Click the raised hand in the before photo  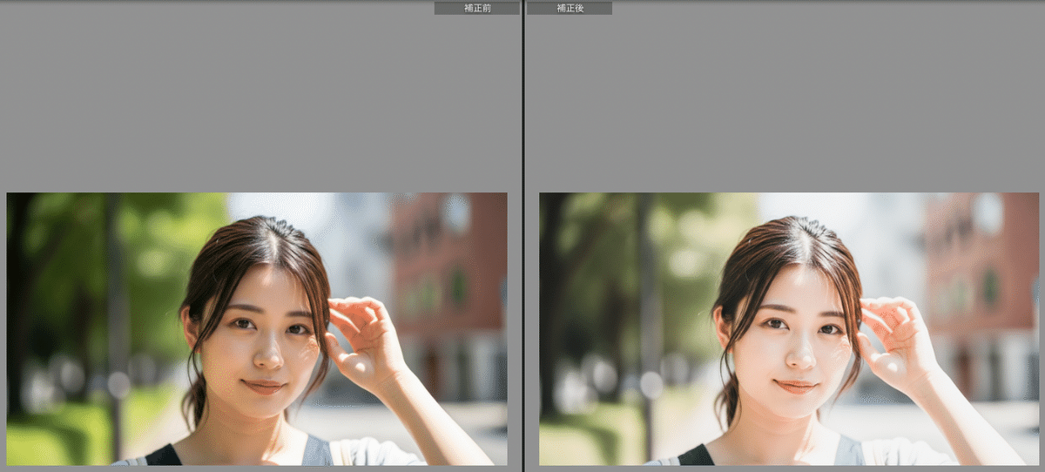pos(366,335)
